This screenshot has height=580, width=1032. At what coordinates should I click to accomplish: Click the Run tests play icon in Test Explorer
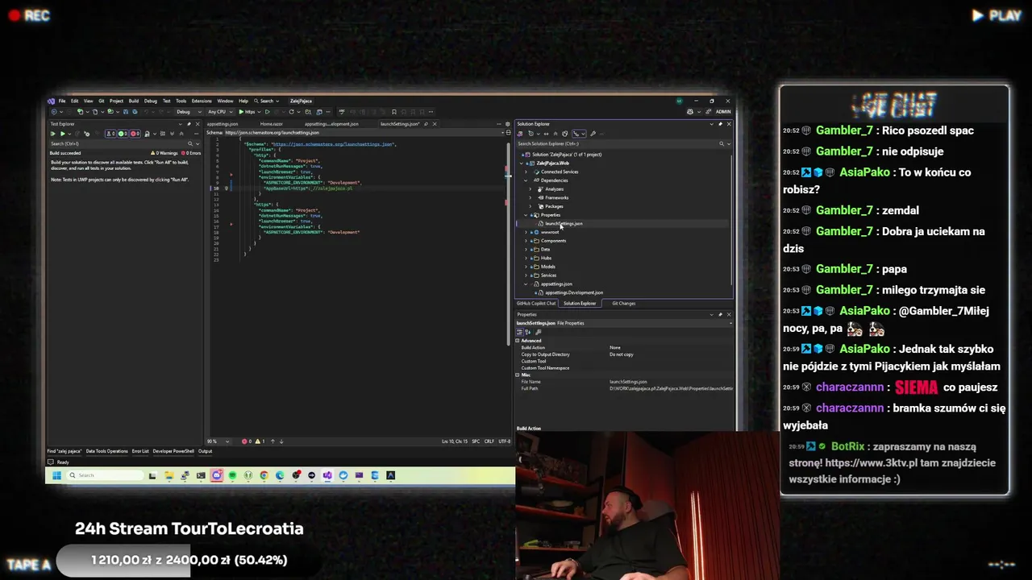pyautogui.click(x=63, y=134)
